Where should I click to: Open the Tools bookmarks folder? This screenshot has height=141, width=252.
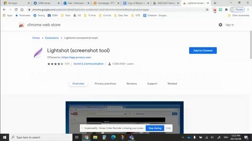pyautogui.click(x=66, y=15)
